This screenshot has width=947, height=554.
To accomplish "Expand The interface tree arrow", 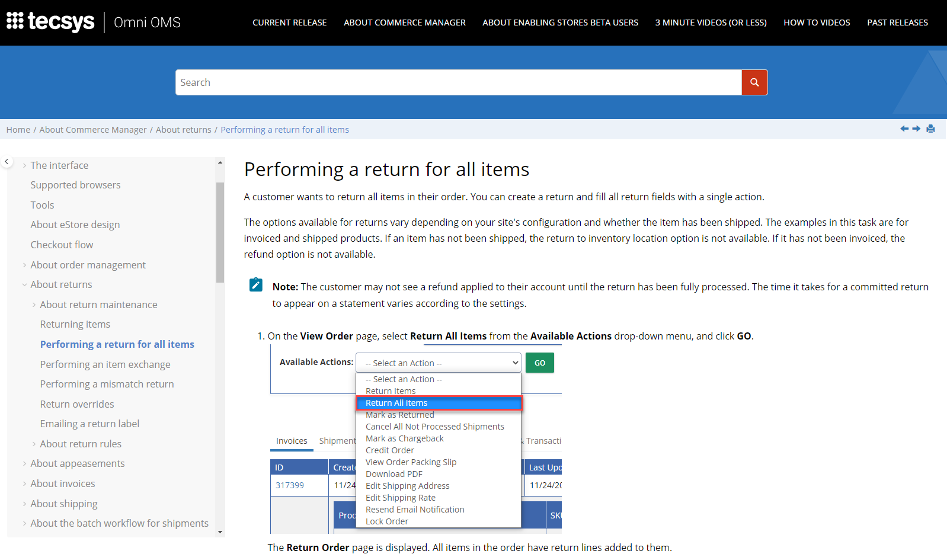I will click(x=24, y=166).
